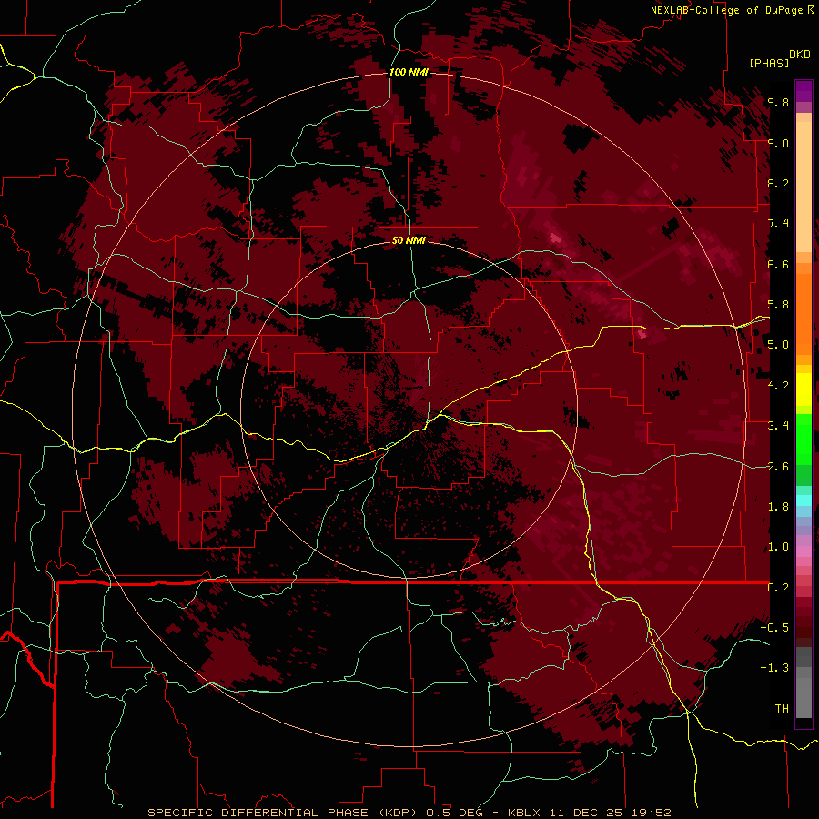
Task: Click the 2.6 scale label
Action: coord(778,467)
